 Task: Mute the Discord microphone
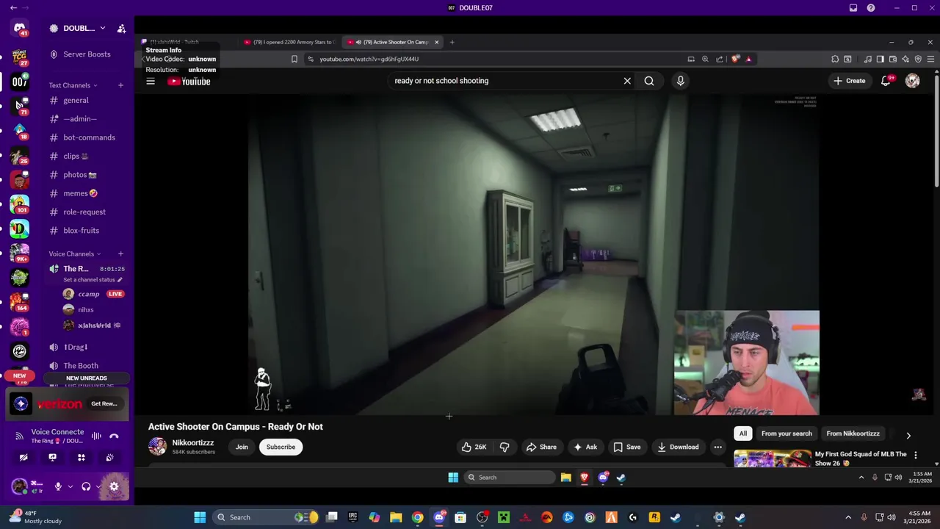pos(58,486)
